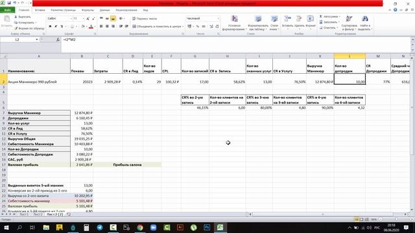
Task: Toggle the highlighted bottom vertical alignment
Action: [x=113, y=19]
